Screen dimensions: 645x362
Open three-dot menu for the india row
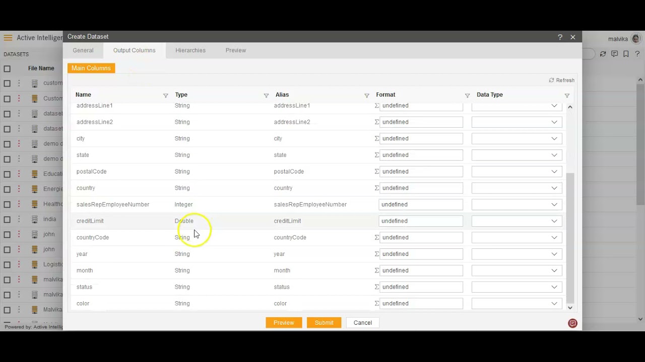(19, 219)
